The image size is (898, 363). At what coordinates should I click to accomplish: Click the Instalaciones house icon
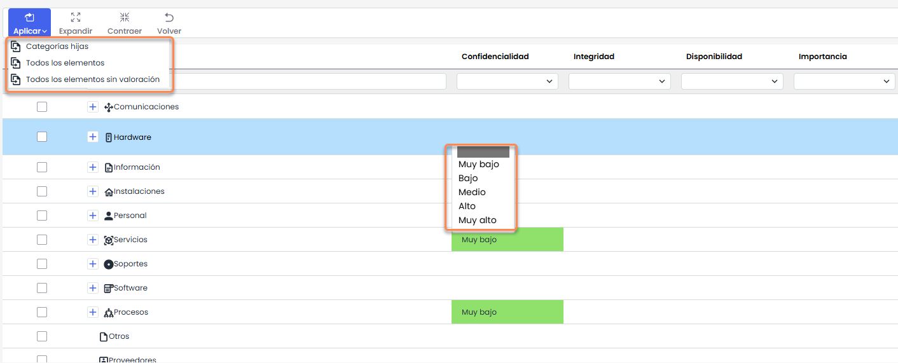tap(109, 192)
